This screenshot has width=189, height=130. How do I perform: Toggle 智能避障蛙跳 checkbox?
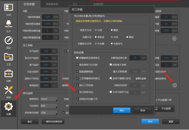pos(77,72)
